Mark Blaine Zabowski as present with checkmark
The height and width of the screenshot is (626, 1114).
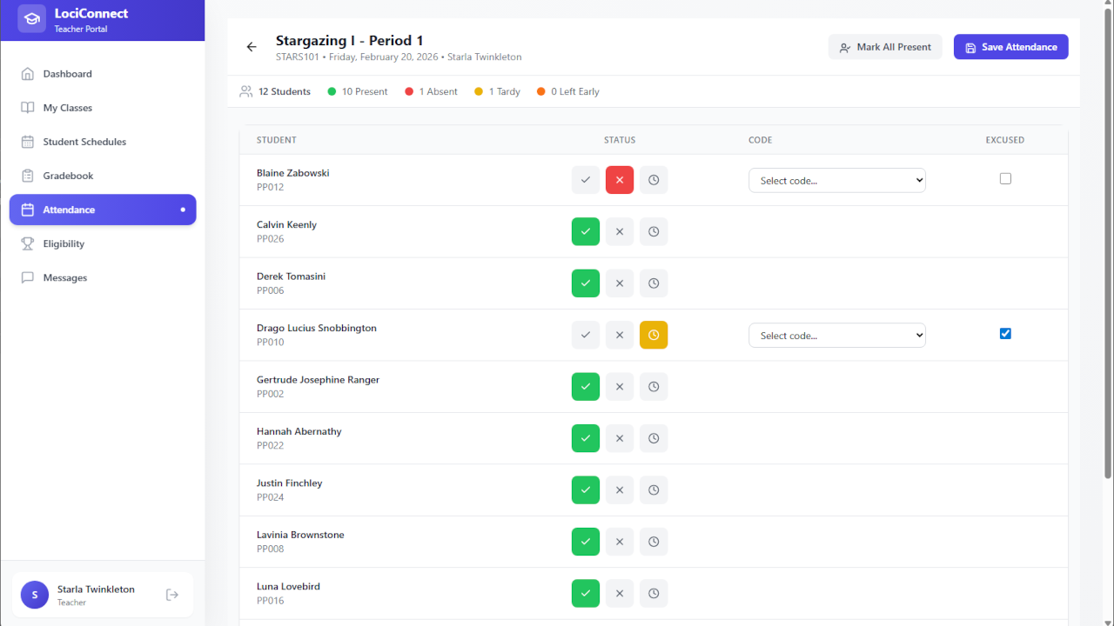coord(586,180)
